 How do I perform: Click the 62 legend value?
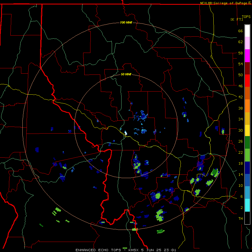click(x=241, y=42)
